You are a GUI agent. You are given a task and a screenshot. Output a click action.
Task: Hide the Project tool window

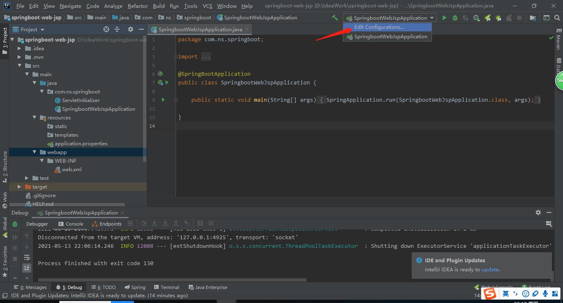[x=141, y=29]
